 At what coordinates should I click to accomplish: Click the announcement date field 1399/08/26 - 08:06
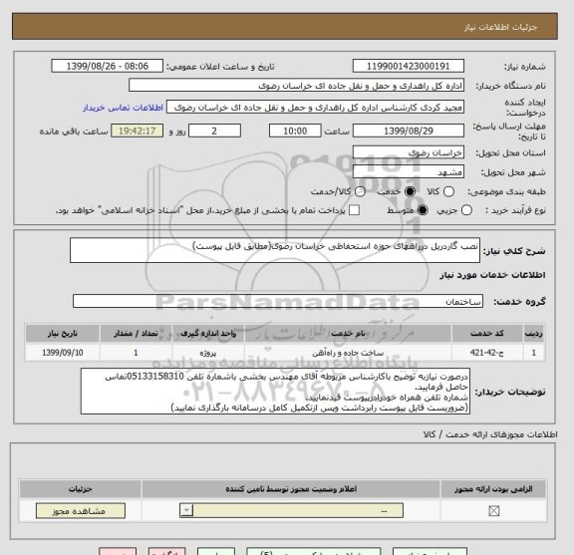[x=108, y=66]
